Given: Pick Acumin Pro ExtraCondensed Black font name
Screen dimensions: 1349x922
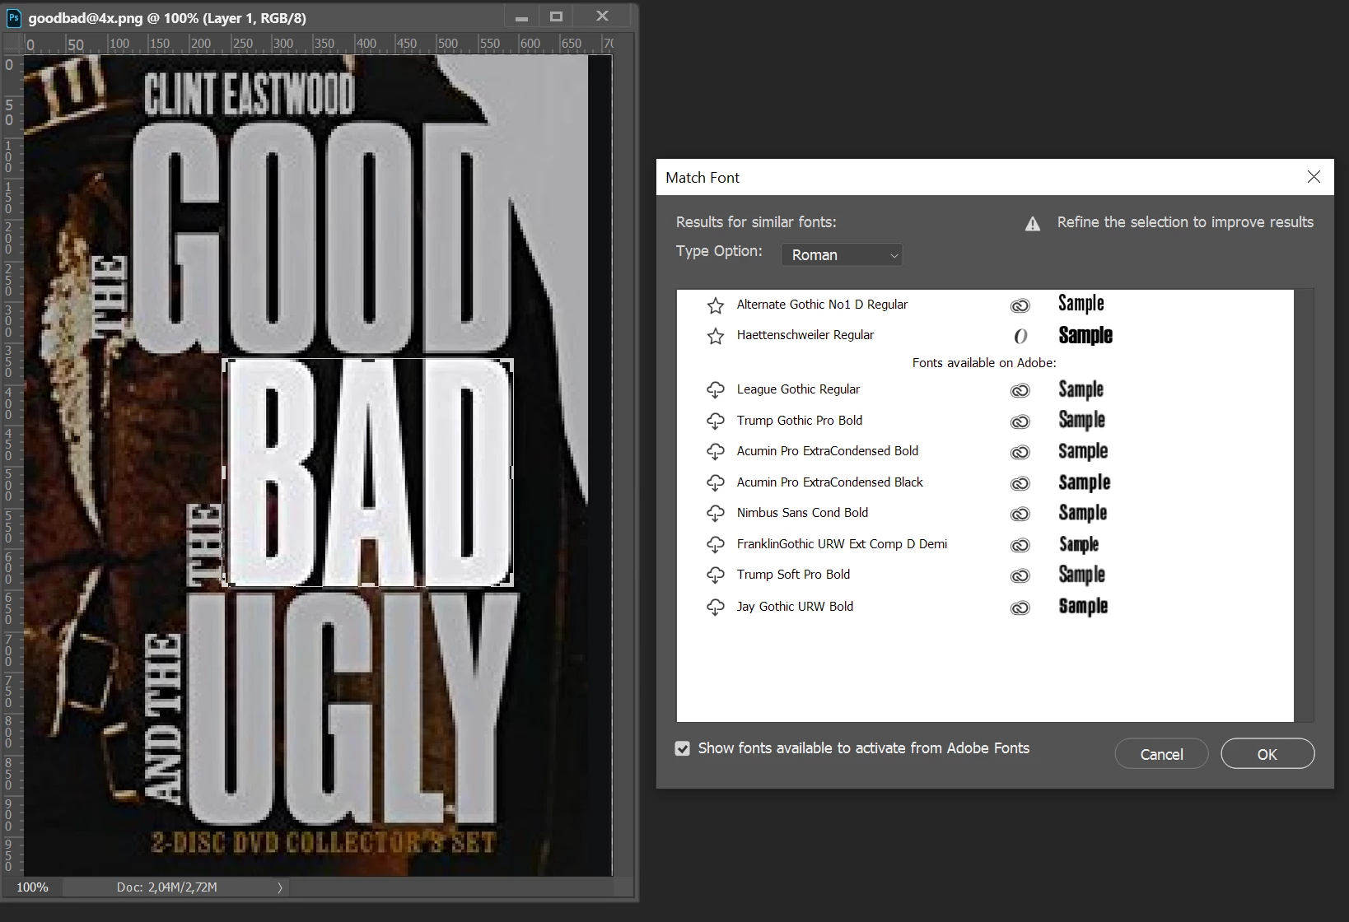Looking at the screenshot, I should point(829,482).
